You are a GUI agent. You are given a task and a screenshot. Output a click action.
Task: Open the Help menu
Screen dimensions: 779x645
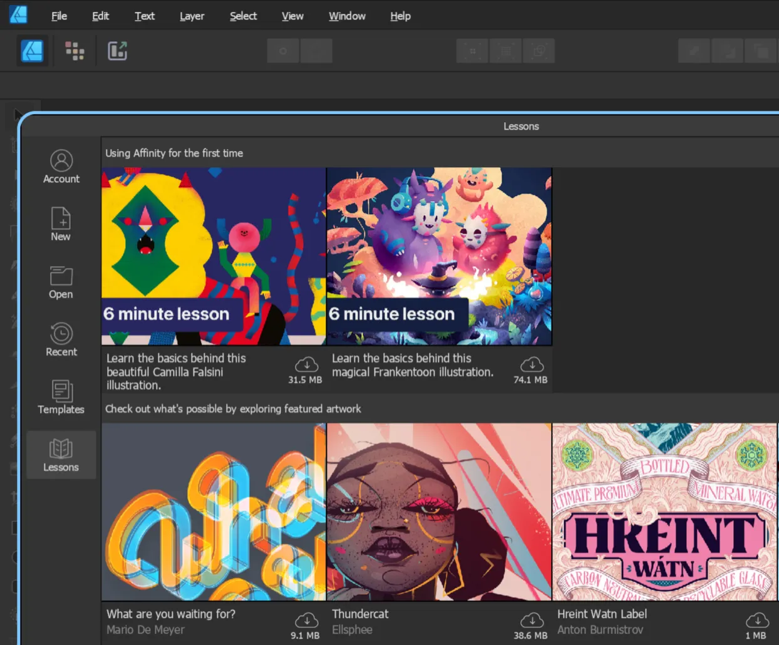pos(400,16)
